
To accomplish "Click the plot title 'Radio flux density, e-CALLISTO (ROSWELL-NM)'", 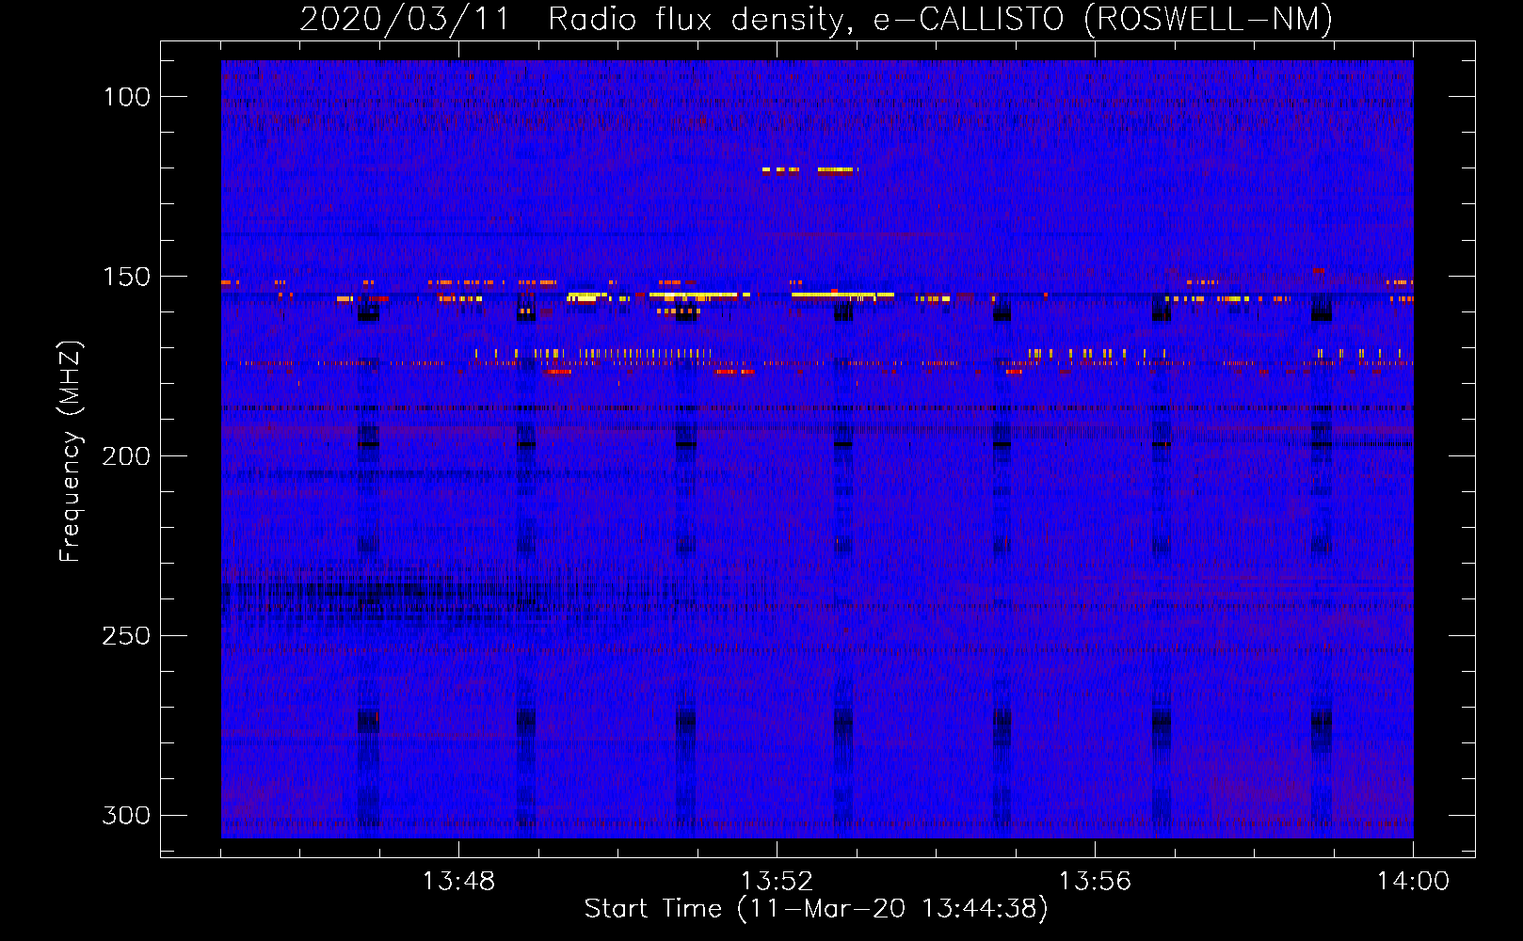I will [940, 19].
